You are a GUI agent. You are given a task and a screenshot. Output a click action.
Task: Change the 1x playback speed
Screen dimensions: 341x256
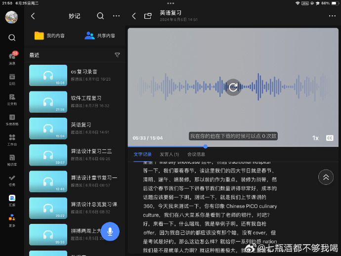pos(315,138)
